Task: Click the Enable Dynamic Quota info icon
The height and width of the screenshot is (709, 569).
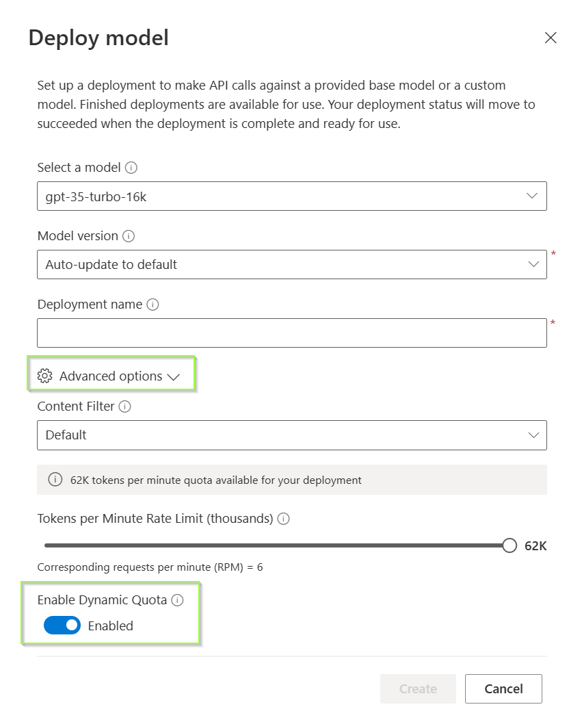Action: [x=178, y=600]
